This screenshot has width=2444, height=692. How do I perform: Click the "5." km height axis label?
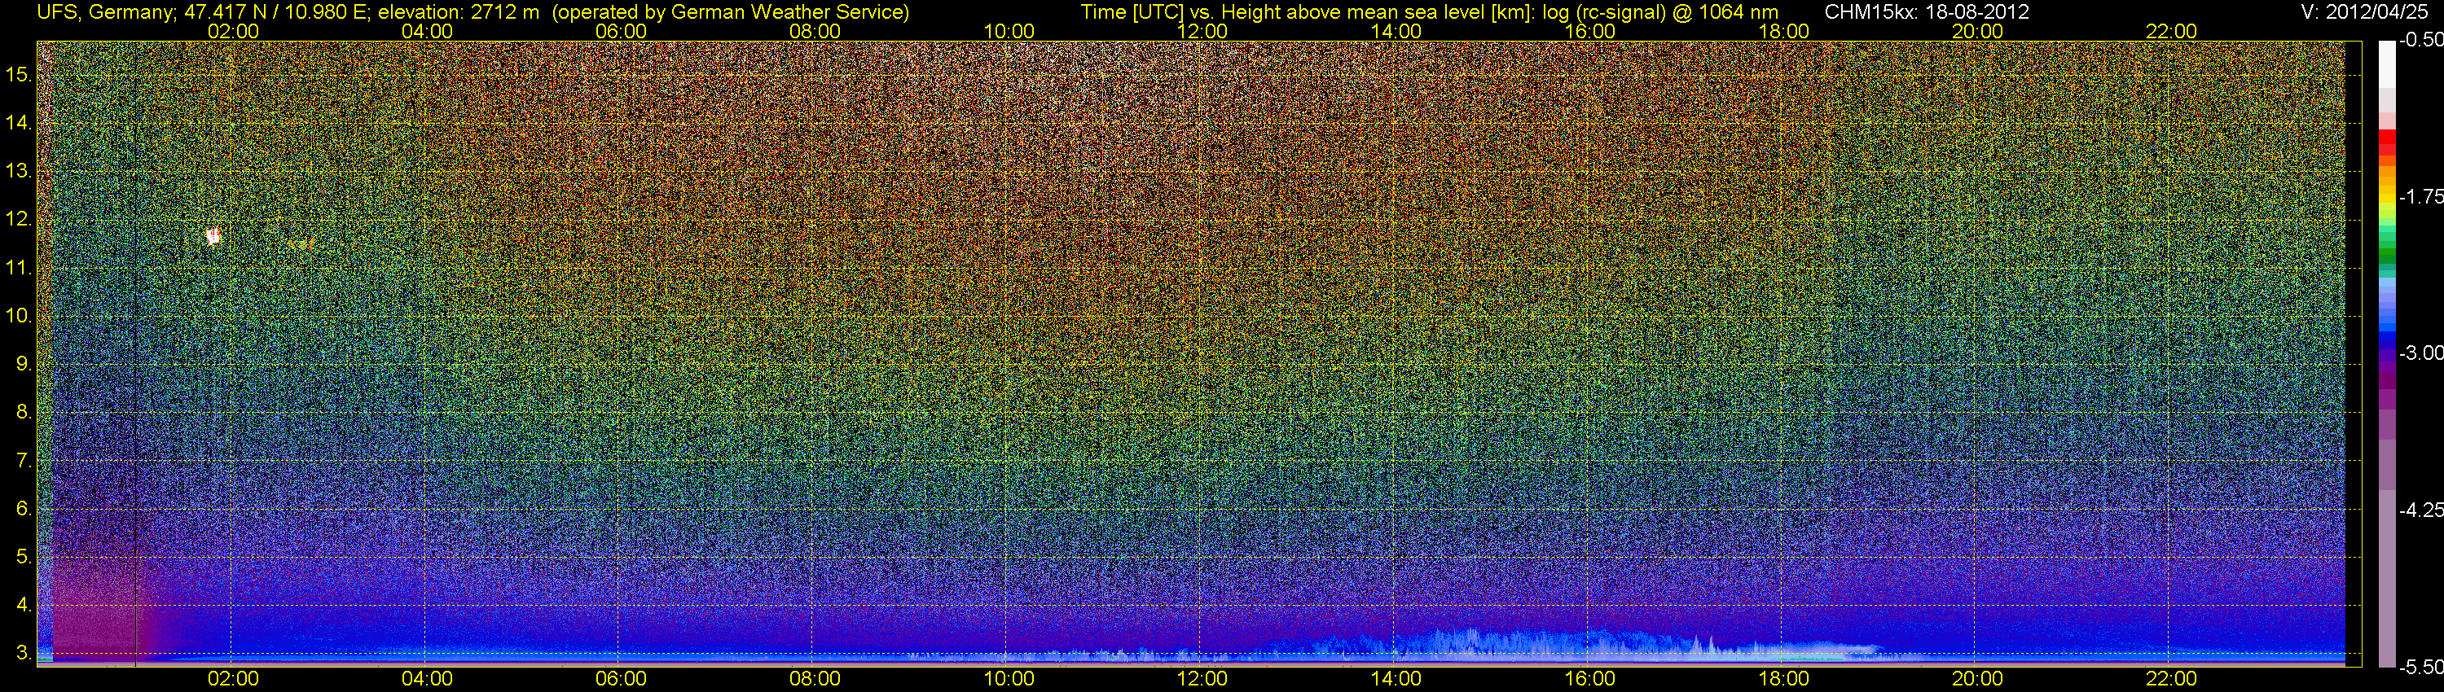coord(24,556)
